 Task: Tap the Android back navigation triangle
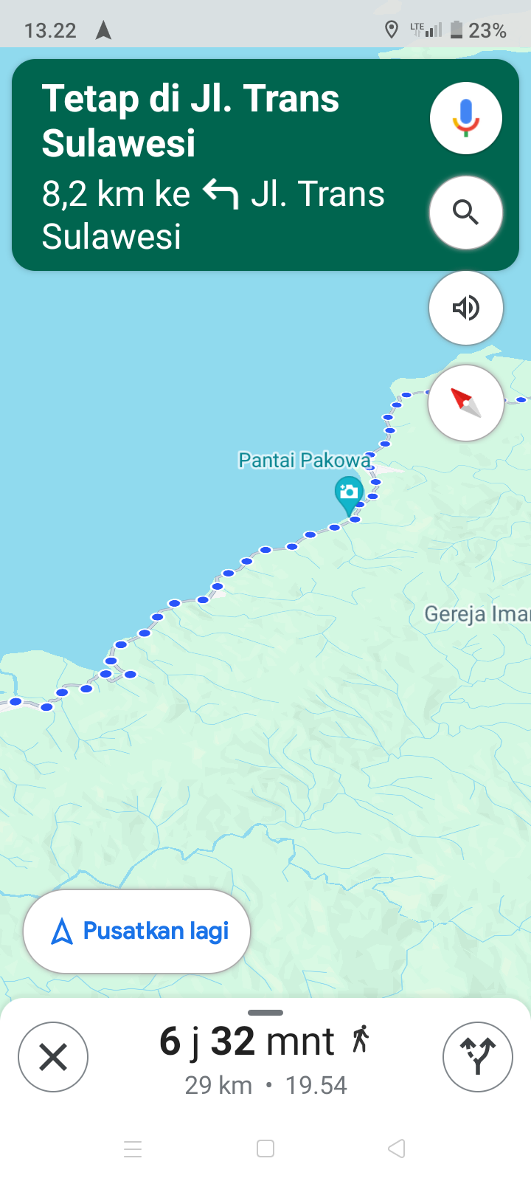click(x=397, y=1149)
